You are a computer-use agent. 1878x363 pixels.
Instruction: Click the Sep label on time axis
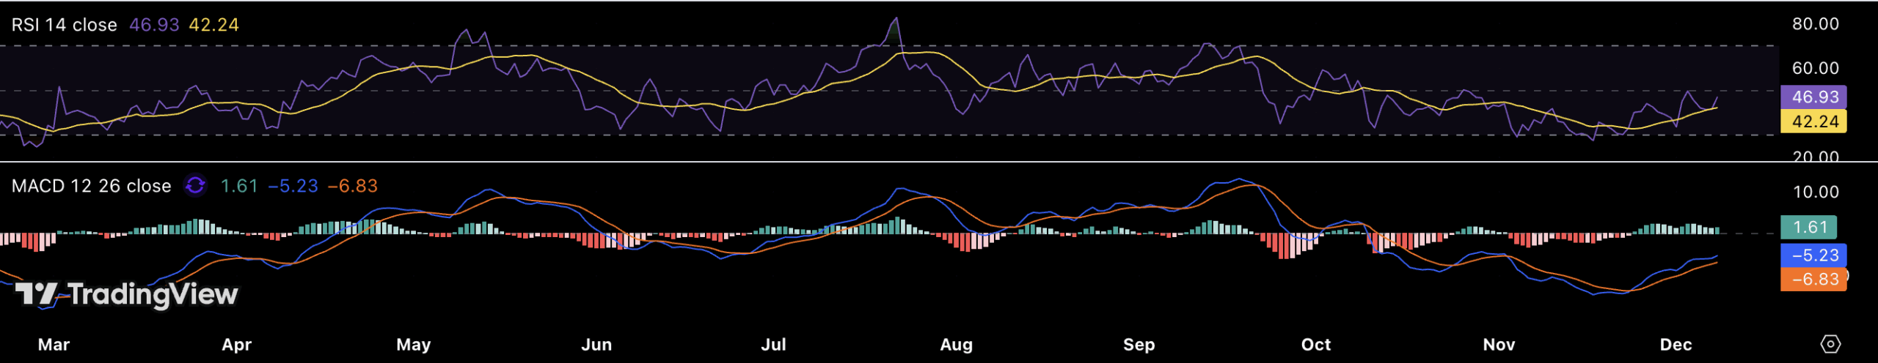(1139, 345)
